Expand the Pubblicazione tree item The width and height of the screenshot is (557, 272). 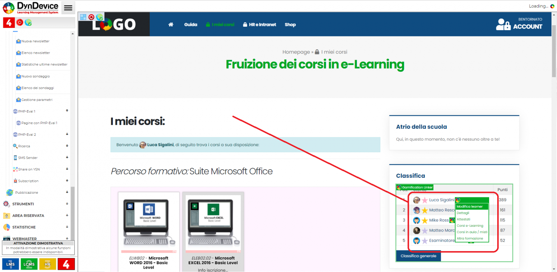pos(67,192)
